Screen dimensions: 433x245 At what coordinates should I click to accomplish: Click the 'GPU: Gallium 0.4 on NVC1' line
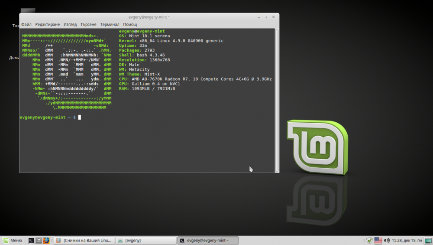149,84
